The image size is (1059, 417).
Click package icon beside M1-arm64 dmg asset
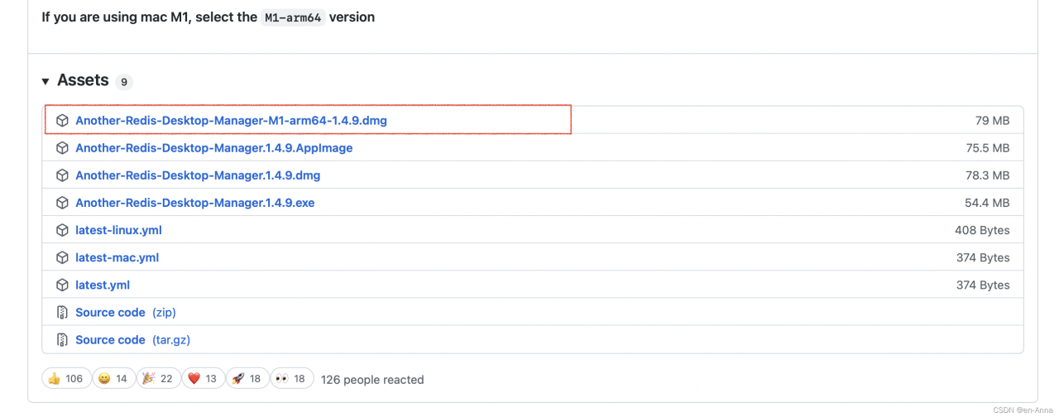[x=62, y=121]
